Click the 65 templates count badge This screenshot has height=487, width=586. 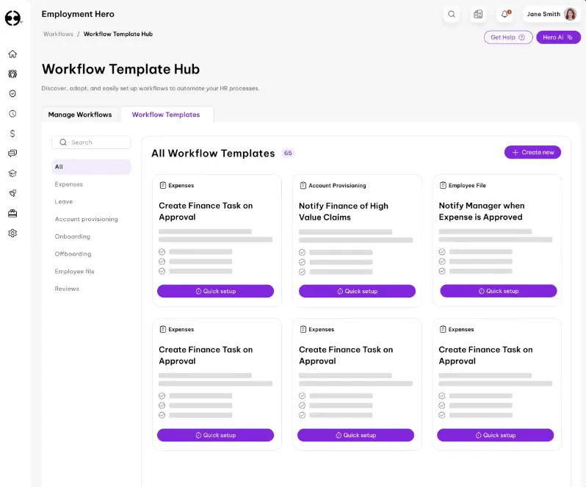coord(288,153)
